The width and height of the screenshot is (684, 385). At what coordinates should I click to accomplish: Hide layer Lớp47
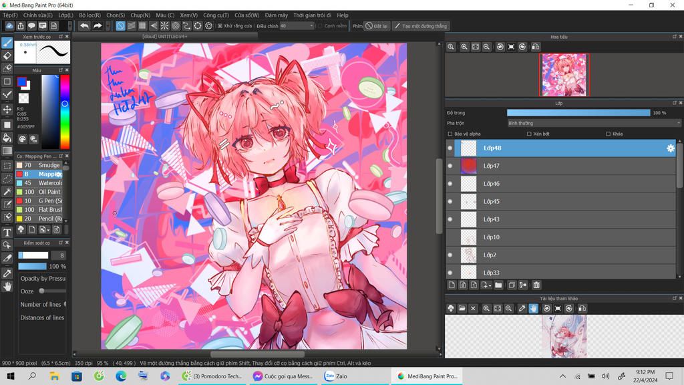pos(450,166)
